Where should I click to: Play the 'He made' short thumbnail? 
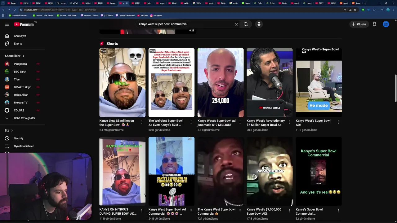click(x=319, y=82)
